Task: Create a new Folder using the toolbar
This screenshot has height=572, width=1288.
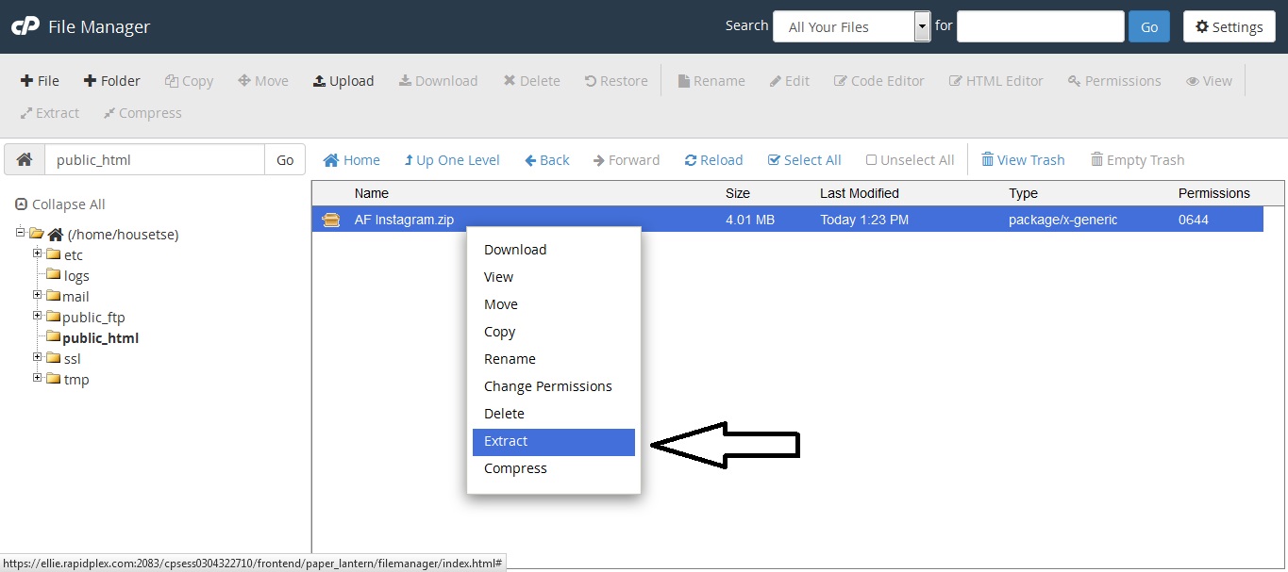Action: (x=111, y=80)
